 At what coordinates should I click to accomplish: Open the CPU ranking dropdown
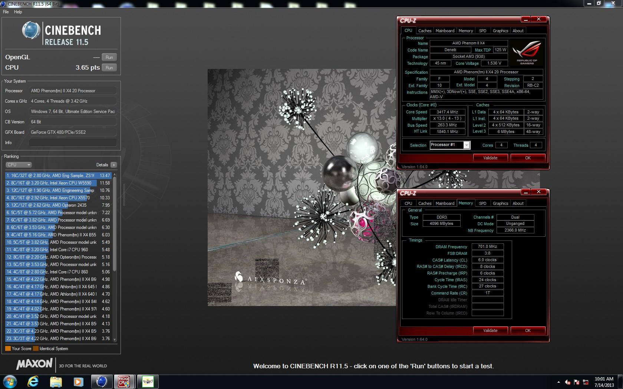19,165
